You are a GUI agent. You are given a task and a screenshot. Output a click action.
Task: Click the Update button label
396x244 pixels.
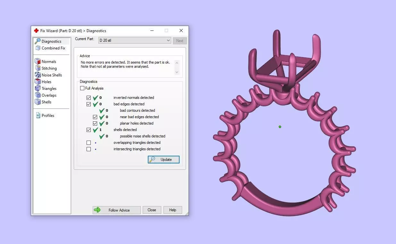[x=166, y=160]
